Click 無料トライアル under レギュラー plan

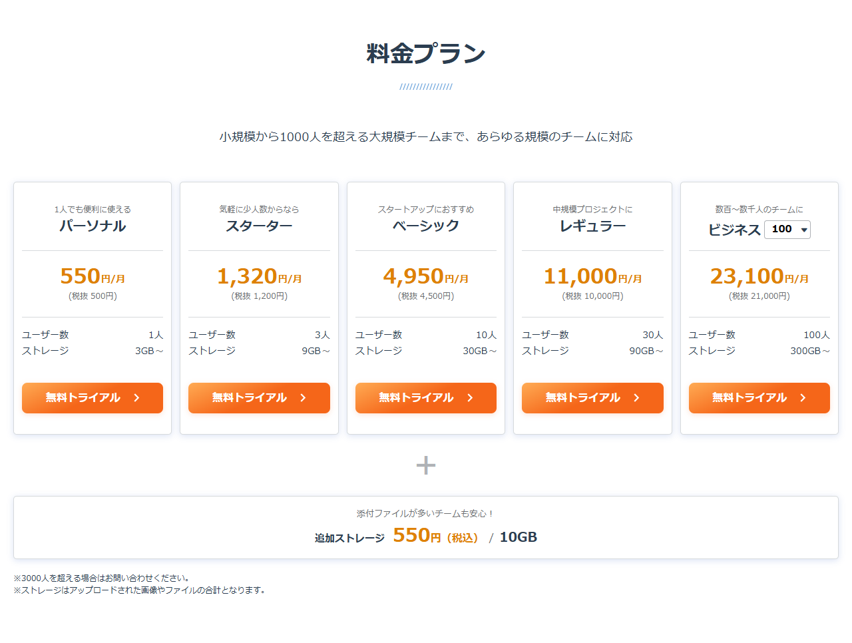click(592, 398)
